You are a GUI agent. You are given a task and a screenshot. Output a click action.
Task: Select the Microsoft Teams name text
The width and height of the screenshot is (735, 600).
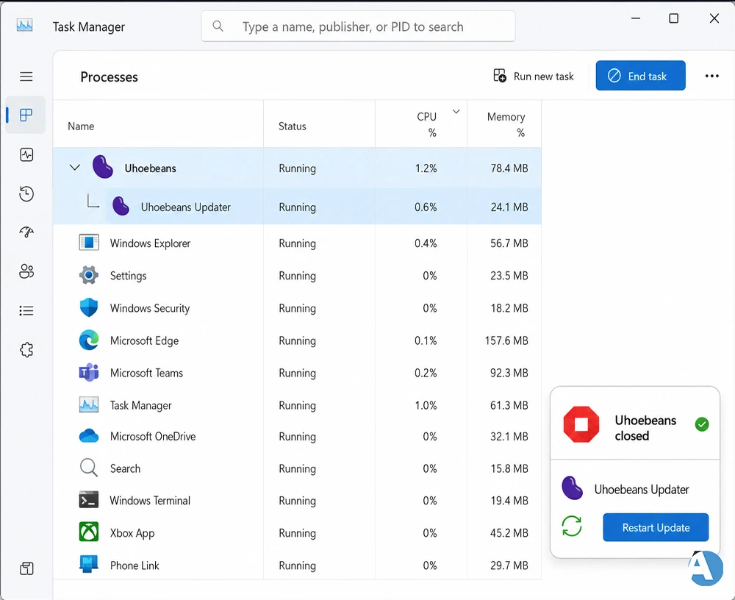coord(146,373)
